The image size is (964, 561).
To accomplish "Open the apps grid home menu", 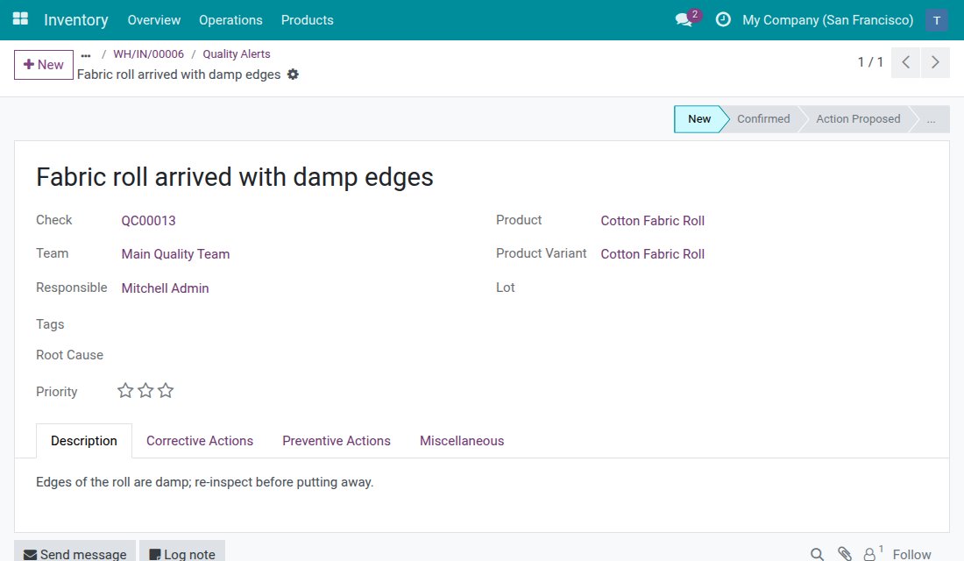I will coord(20,19).
